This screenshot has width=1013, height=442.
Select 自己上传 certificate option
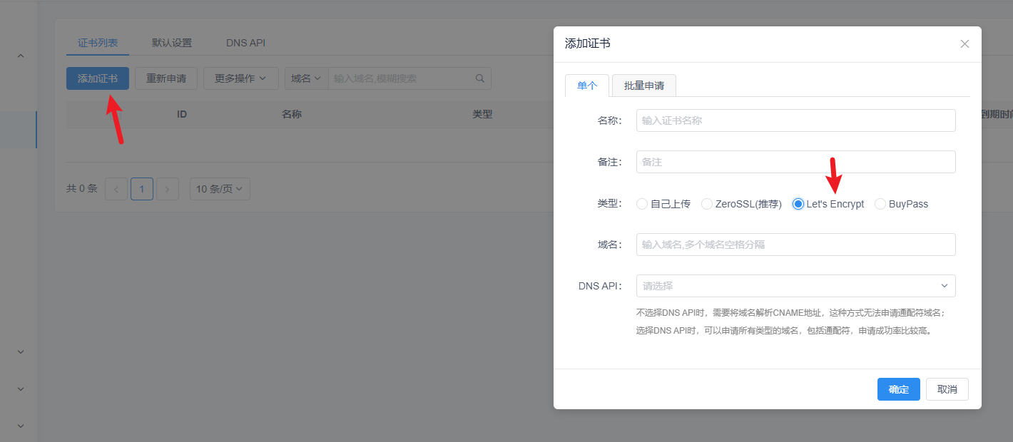click(641, 204)
